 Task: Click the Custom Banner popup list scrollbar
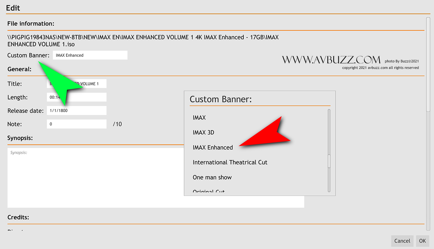329,151
